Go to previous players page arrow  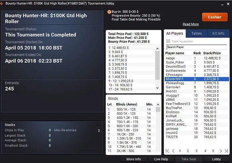point(173,151)
